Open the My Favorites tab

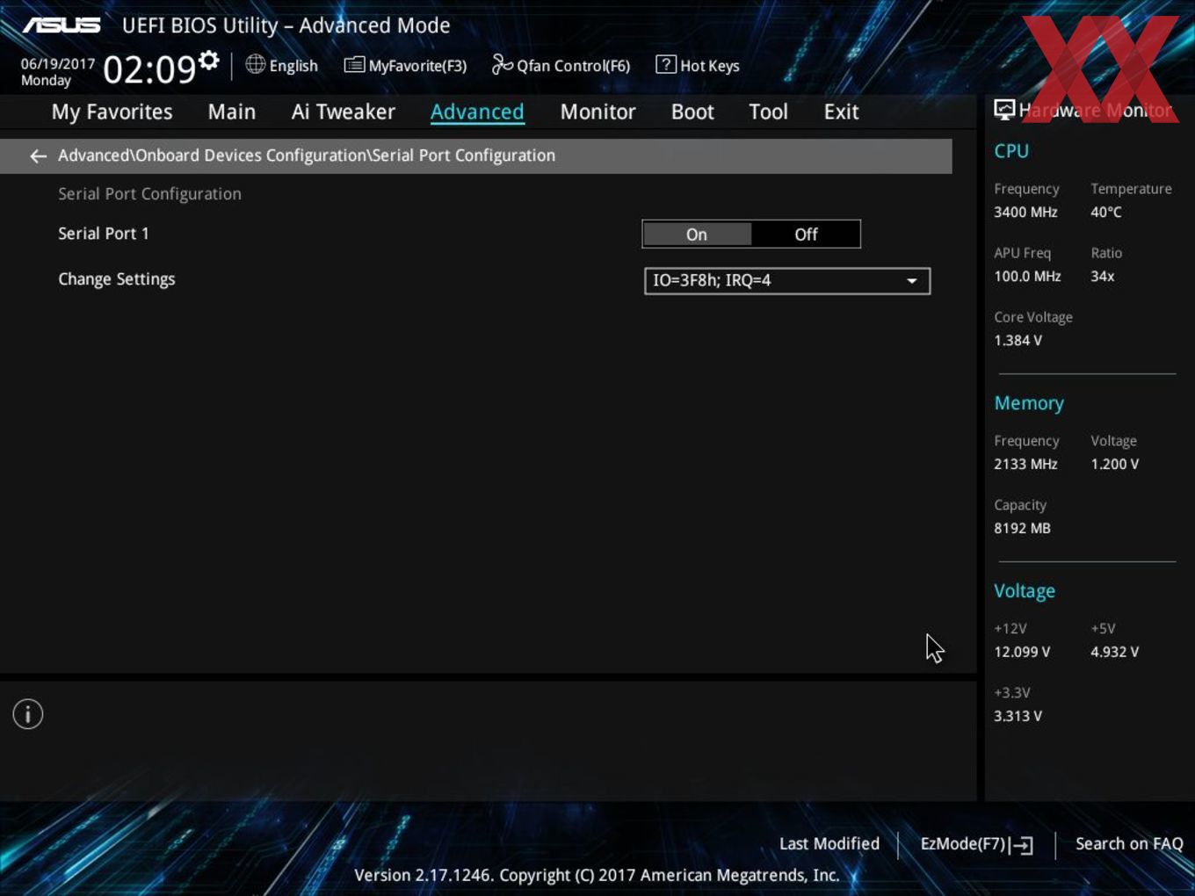(x=112, y=112)
